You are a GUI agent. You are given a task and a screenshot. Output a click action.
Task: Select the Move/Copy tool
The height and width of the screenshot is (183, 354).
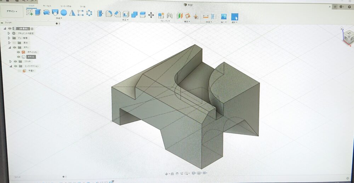point(151,15)
